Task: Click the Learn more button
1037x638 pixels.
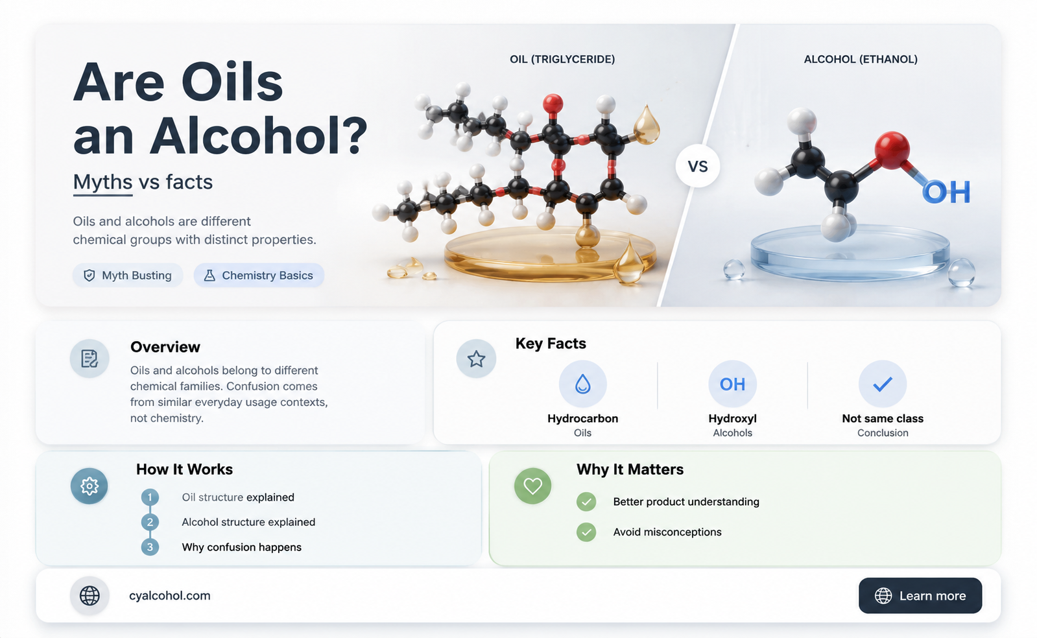Action: point(920,596)
